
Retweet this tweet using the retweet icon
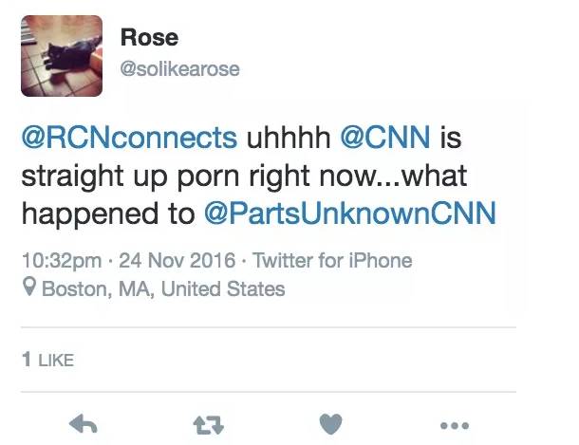(x=205, y=425)
